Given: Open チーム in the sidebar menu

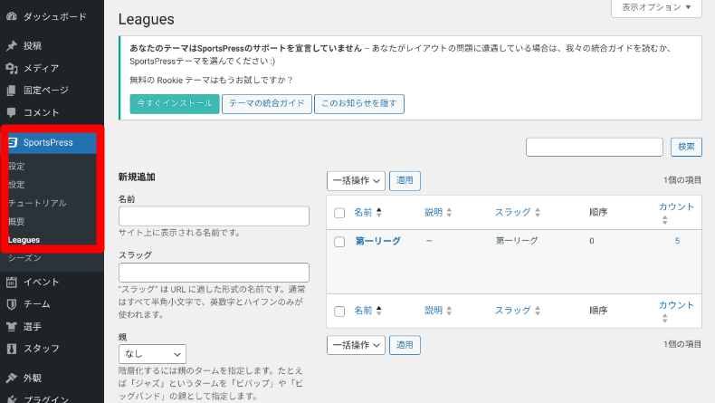Looking at the screenshot, I should pos(37,304).
